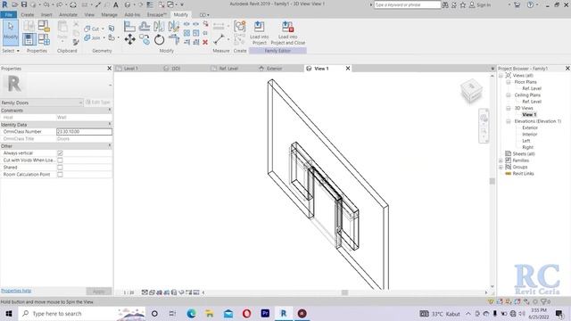Click the Detail Level icon in view control bar
The width and height of the screenshot is (571, 321).
pos(145,292)
